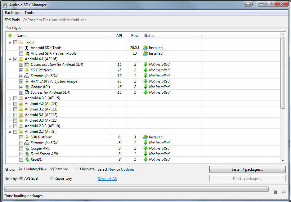Click the API 8 SDK Platform android icon

coord(27,137)
